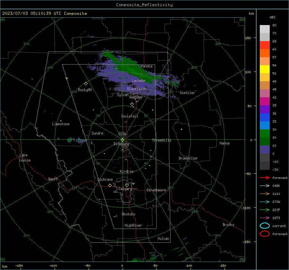The image size is (289, 270).
Task: Click the yellow diamond marker near RockyMH
Action: pos(86,84)
